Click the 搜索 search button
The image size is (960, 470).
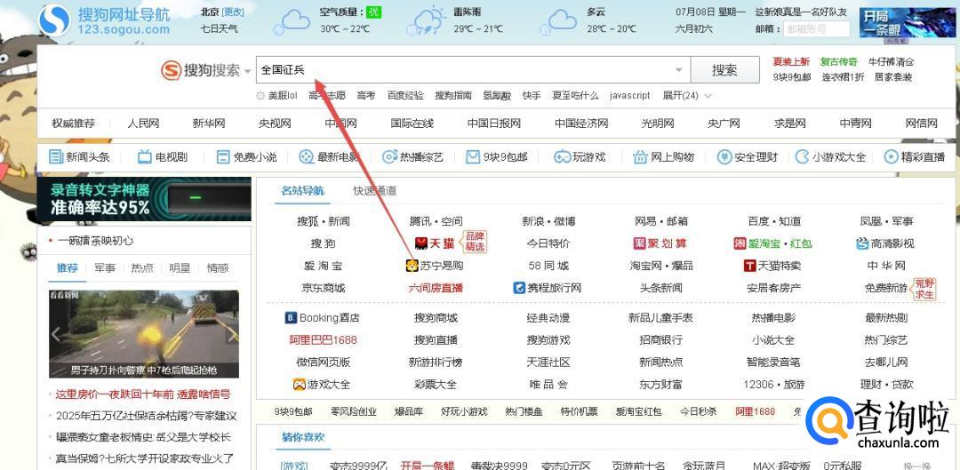coord(725,70)
